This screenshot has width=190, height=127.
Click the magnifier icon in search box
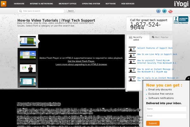pos(21,11)
